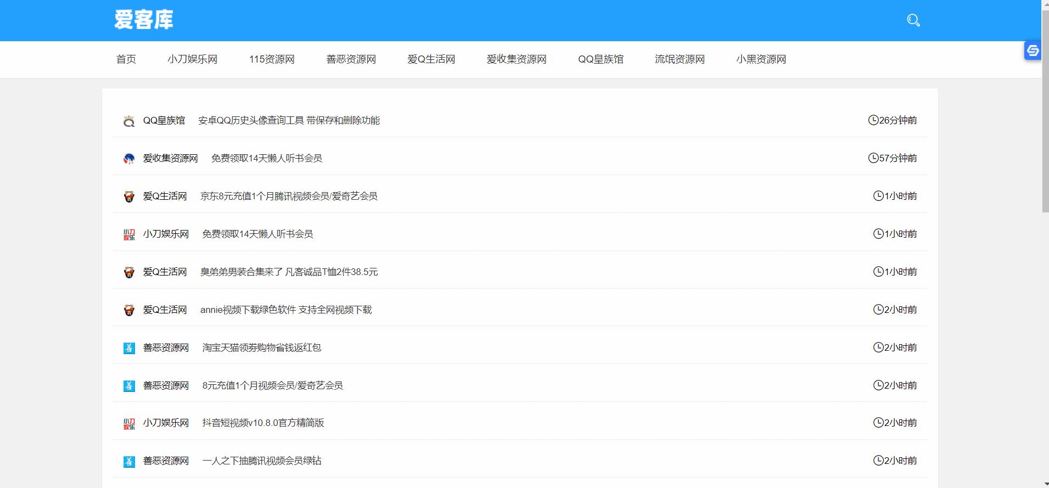Screen dimensions: 1049x488
Task: Open post 一人之下抽腾讯视频会员绿钻
Action: coord(262,461)
